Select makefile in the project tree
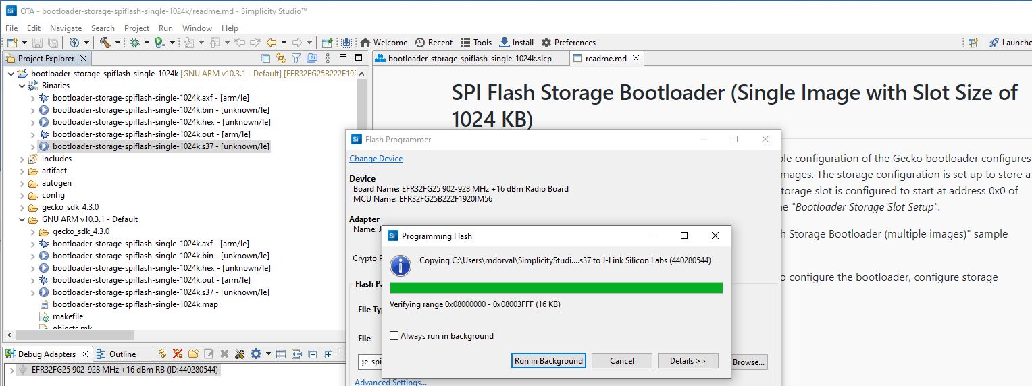Screen dimensions: 1032x386 point(68,316)
